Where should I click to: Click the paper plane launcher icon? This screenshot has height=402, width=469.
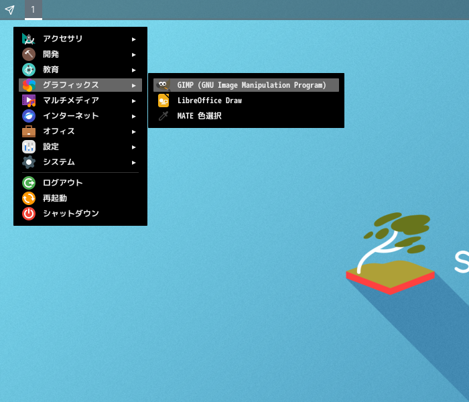(x=9, y=10)
